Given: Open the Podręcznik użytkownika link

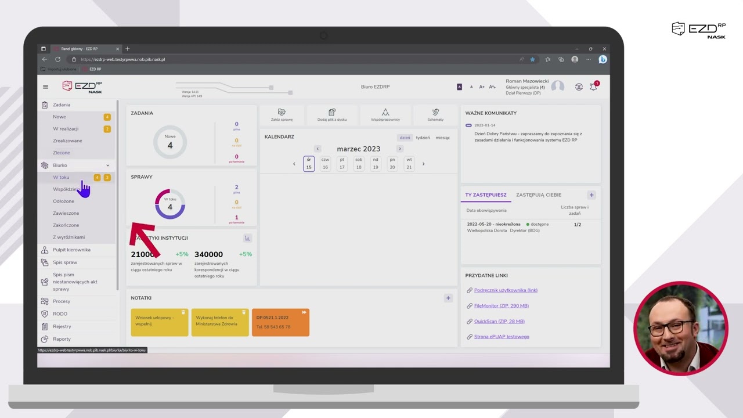Looking at the screenshot, I should click(506, 290).
